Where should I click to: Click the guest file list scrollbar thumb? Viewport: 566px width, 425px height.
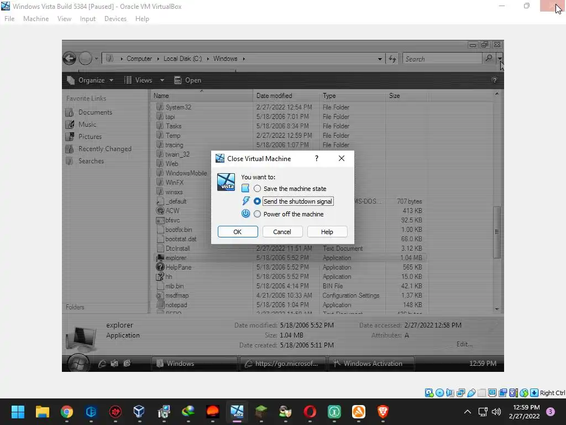[497, 232]
